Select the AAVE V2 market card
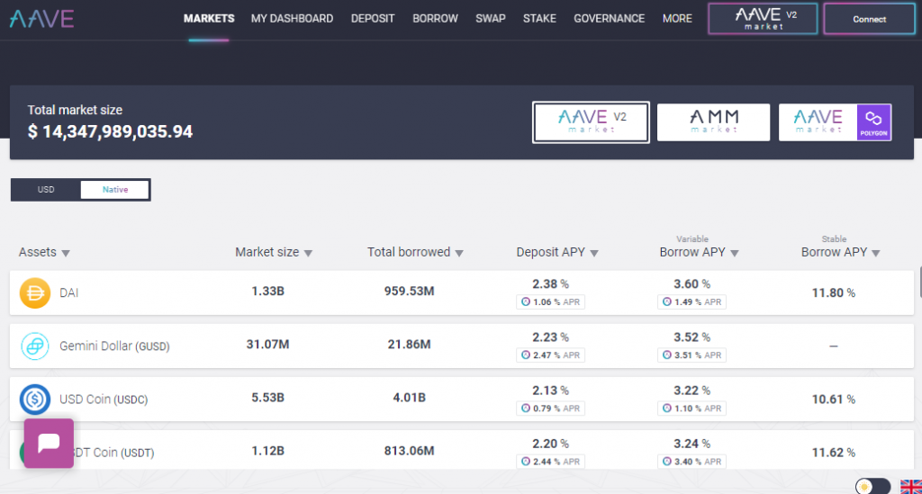 591,122
